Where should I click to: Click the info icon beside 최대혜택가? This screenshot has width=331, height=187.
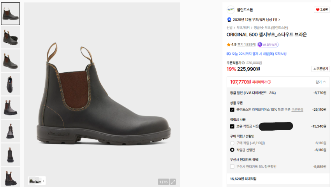pos(269,82)
